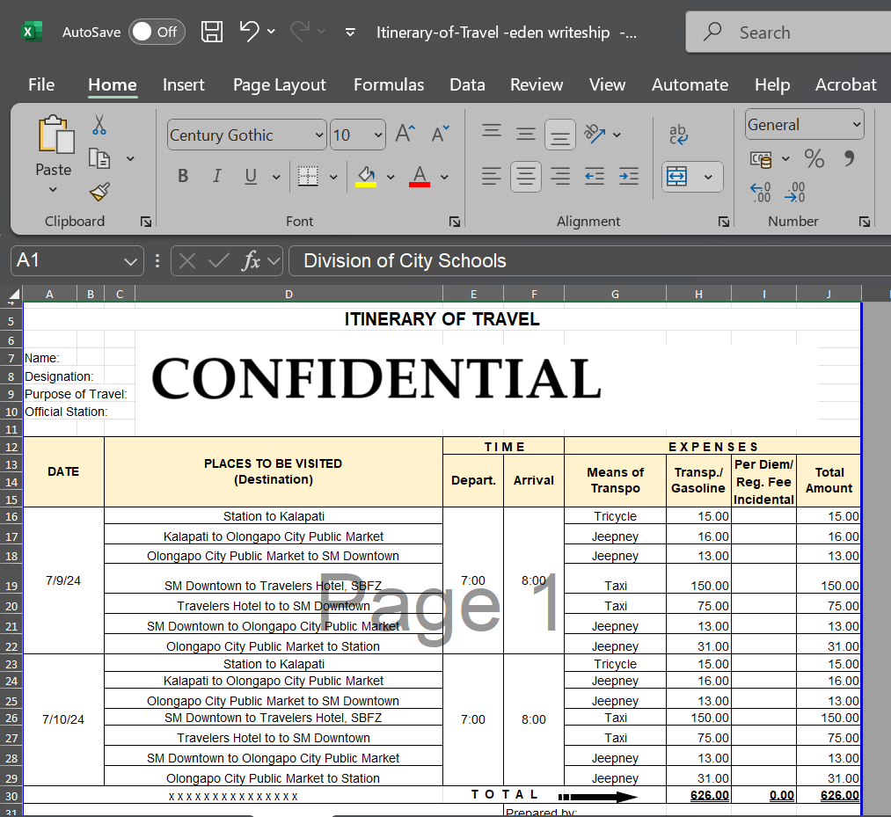This screenshot has width=891, height=817.
Task: Click the Merge & Center icon
Action: point(676,177)
